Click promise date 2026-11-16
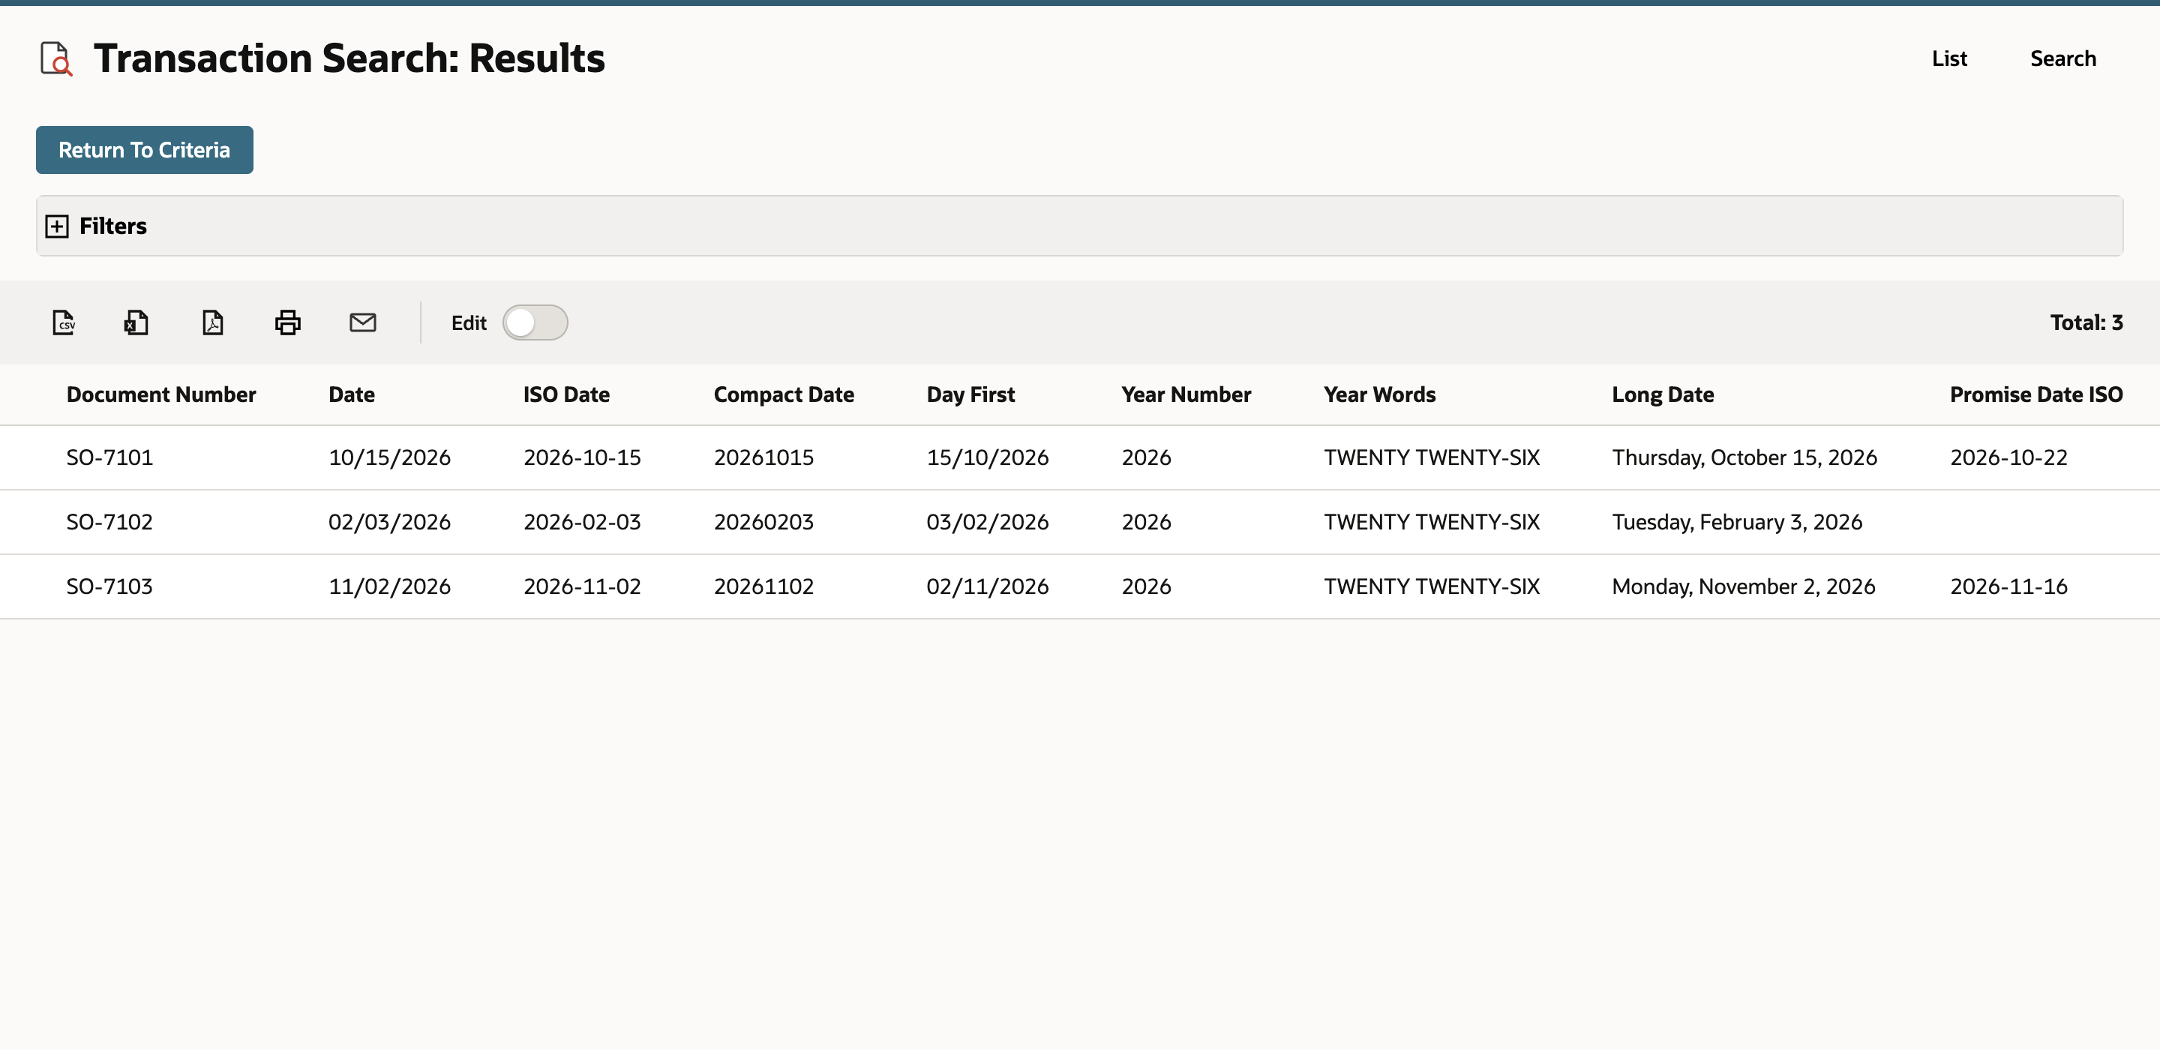Image resolution: width=2160 pixels, height=1050 pixels. coord(2008,586)
